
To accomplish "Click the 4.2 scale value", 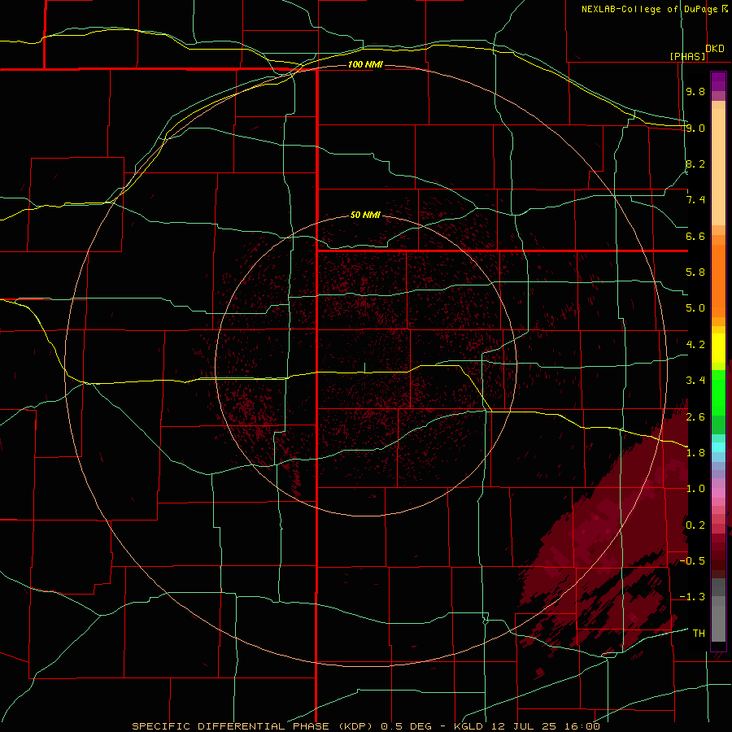I will (x=695, y=345).
